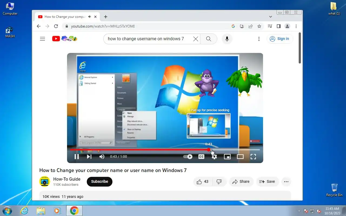Mute the tab via the speaker icon
346x216 pixels.
pyautogui.click(x=90, y=17)
